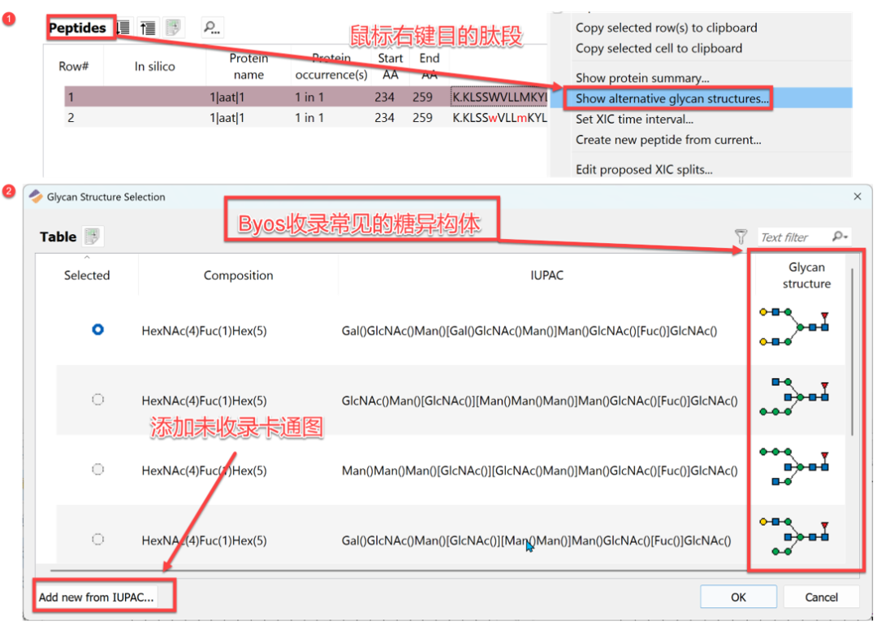Viewport: 877px width, 625px height.
Task: Click the export sheet icon in Peptides toolbar
Action: [173, 28]
